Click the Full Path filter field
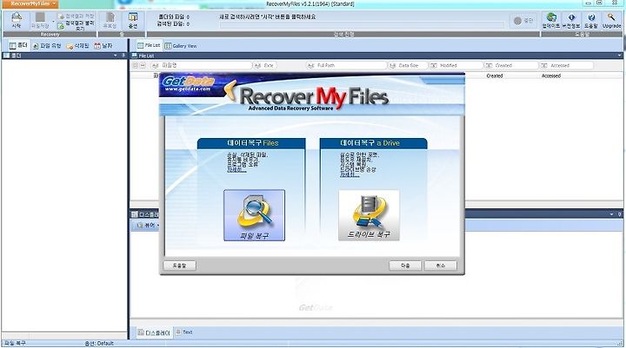The image size is (626, 348). (x=347, y=65)
